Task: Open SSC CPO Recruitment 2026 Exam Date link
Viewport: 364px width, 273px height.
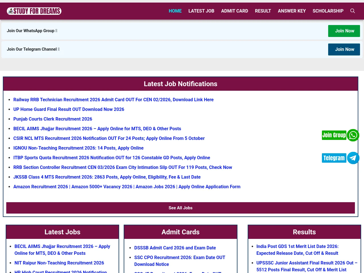Action: point(180,261)
